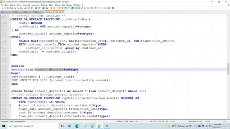Open the Language menu
The width and height of the screenshot is (230, 129).
pos(35,5)
